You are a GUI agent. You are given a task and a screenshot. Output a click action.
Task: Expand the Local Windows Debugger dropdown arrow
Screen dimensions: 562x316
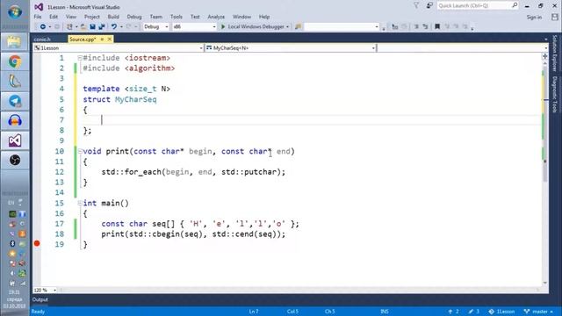pos(287,27)
